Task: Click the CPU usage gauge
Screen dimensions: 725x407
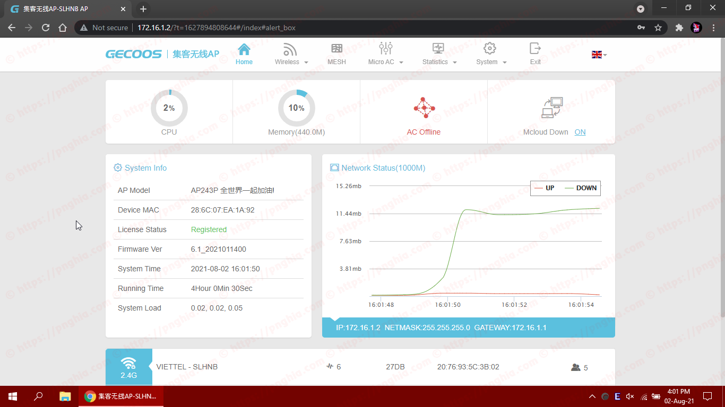Action: (169, 108)
